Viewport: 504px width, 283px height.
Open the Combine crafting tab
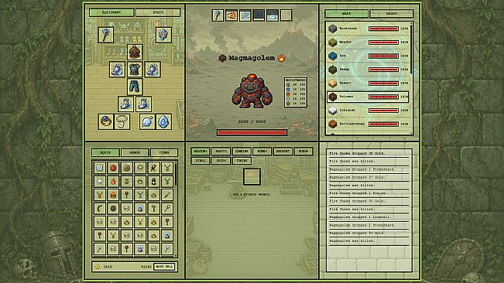click(242, 151)
